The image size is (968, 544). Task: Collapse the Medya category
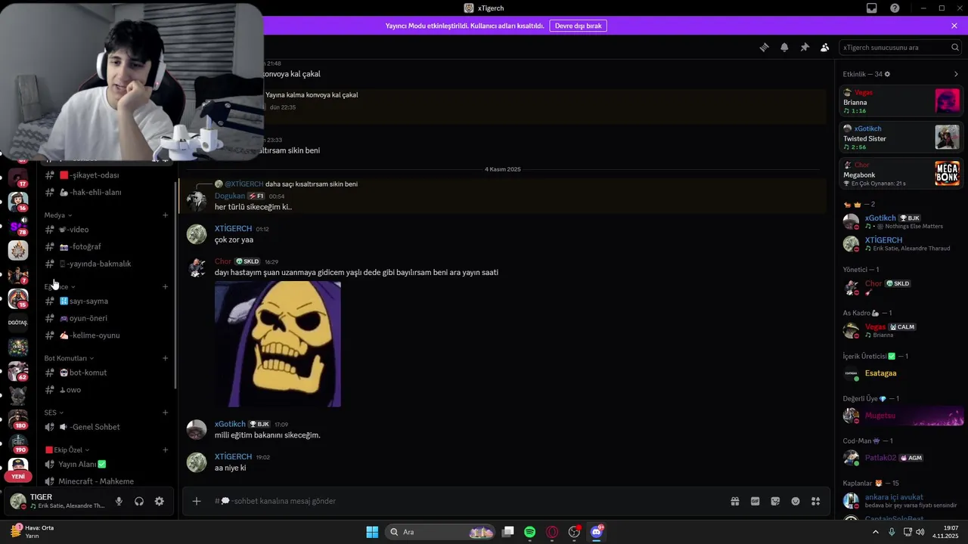click(x=58, y=215)
